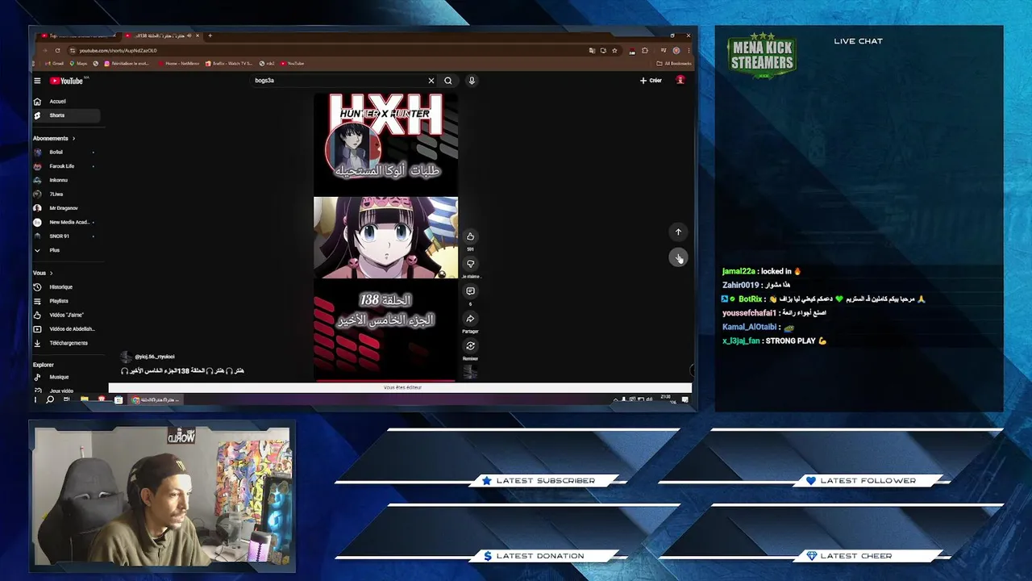
Task: Open a new Chrome tab
Action: coord(210,36)
